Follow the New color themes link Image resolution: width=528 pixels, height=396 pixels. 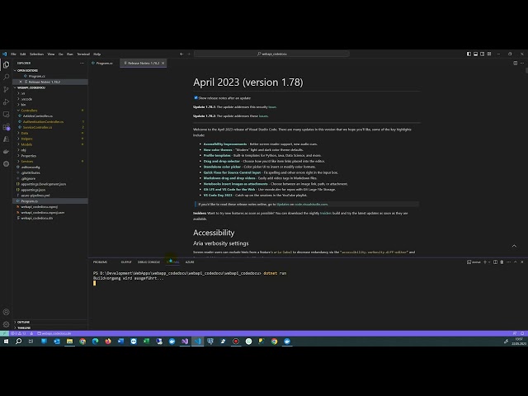point(218,150)
